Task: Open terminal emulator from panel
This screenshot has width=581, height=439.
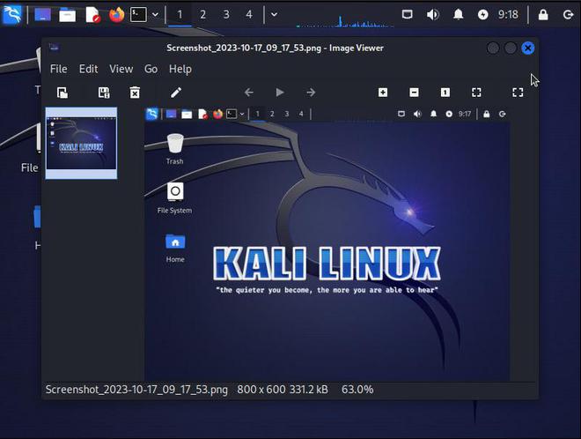Action: 138,14
